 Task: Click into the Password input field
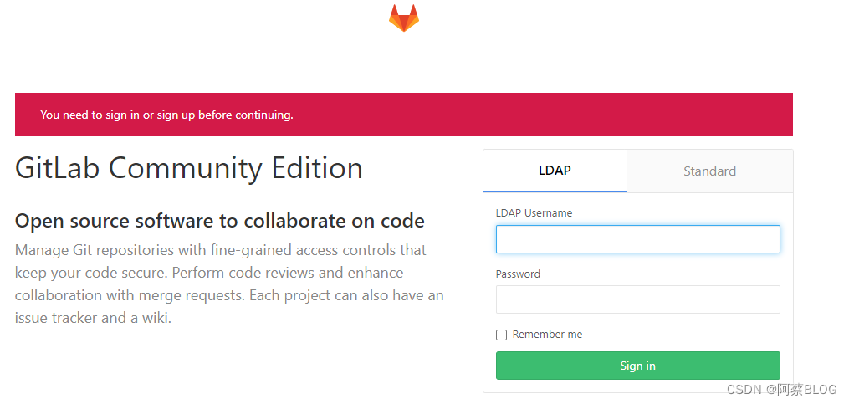[637, 299]
